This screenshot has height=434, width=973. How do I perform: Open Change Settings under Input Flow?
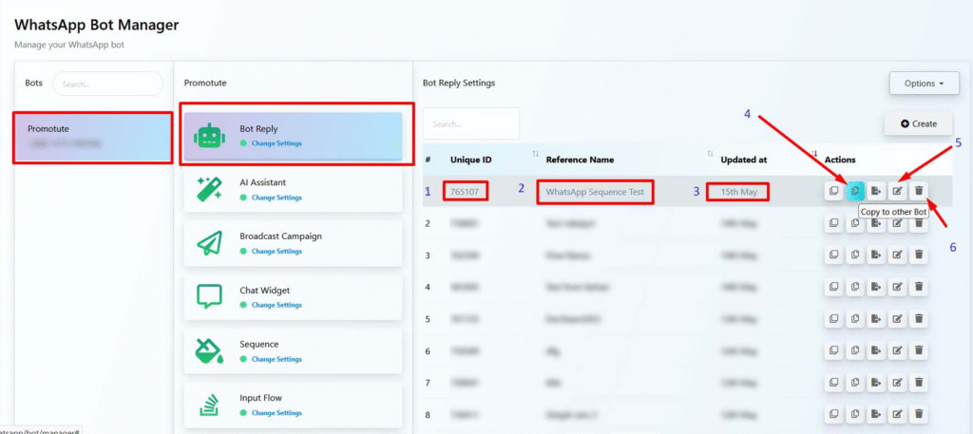tap(277, 413)
